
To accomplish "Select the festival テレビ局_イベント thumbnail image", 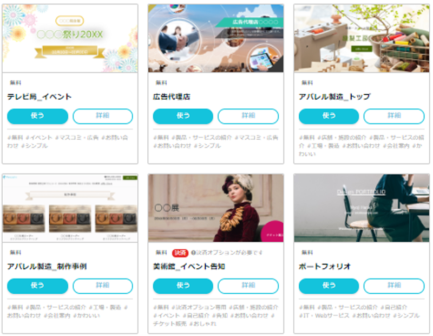I will [70, 38].
